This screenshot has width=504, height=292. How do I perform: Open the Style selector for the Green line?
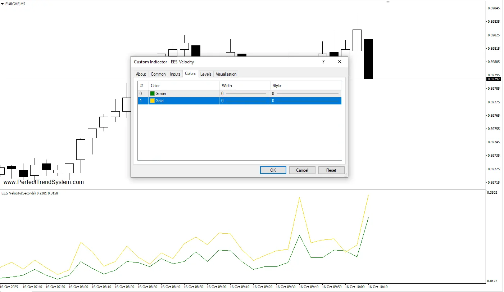[x=305, y=94]
